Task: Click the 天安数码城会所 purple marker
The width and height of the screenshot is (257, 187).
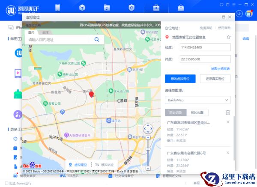Action: coord(66,135)
